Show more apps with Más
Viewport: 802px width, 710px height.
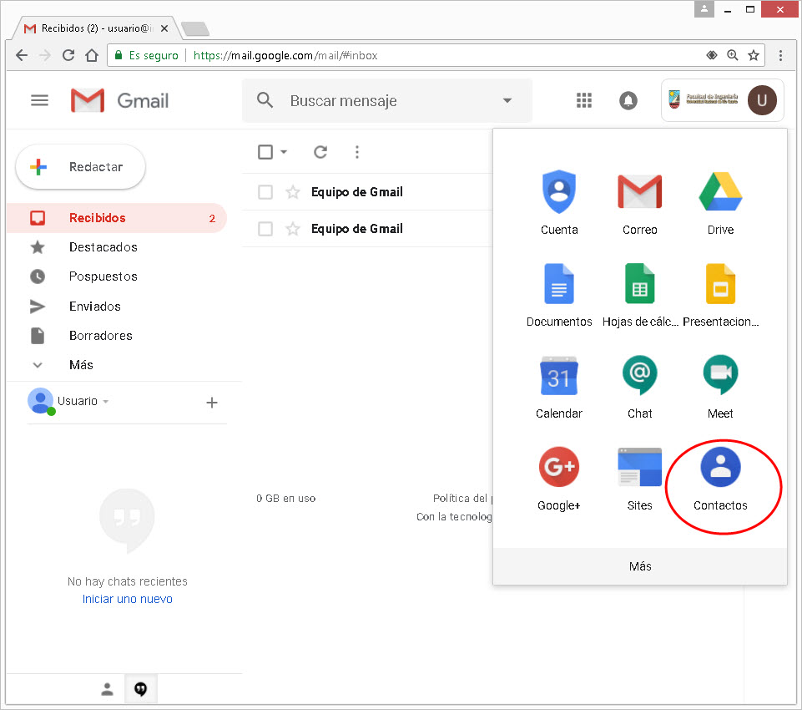click(x=640, y=566)
